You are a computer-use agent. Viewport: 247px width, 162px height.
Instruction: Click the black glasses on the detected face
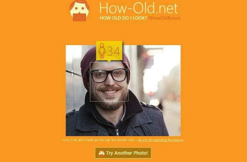[x=109, y=75]
